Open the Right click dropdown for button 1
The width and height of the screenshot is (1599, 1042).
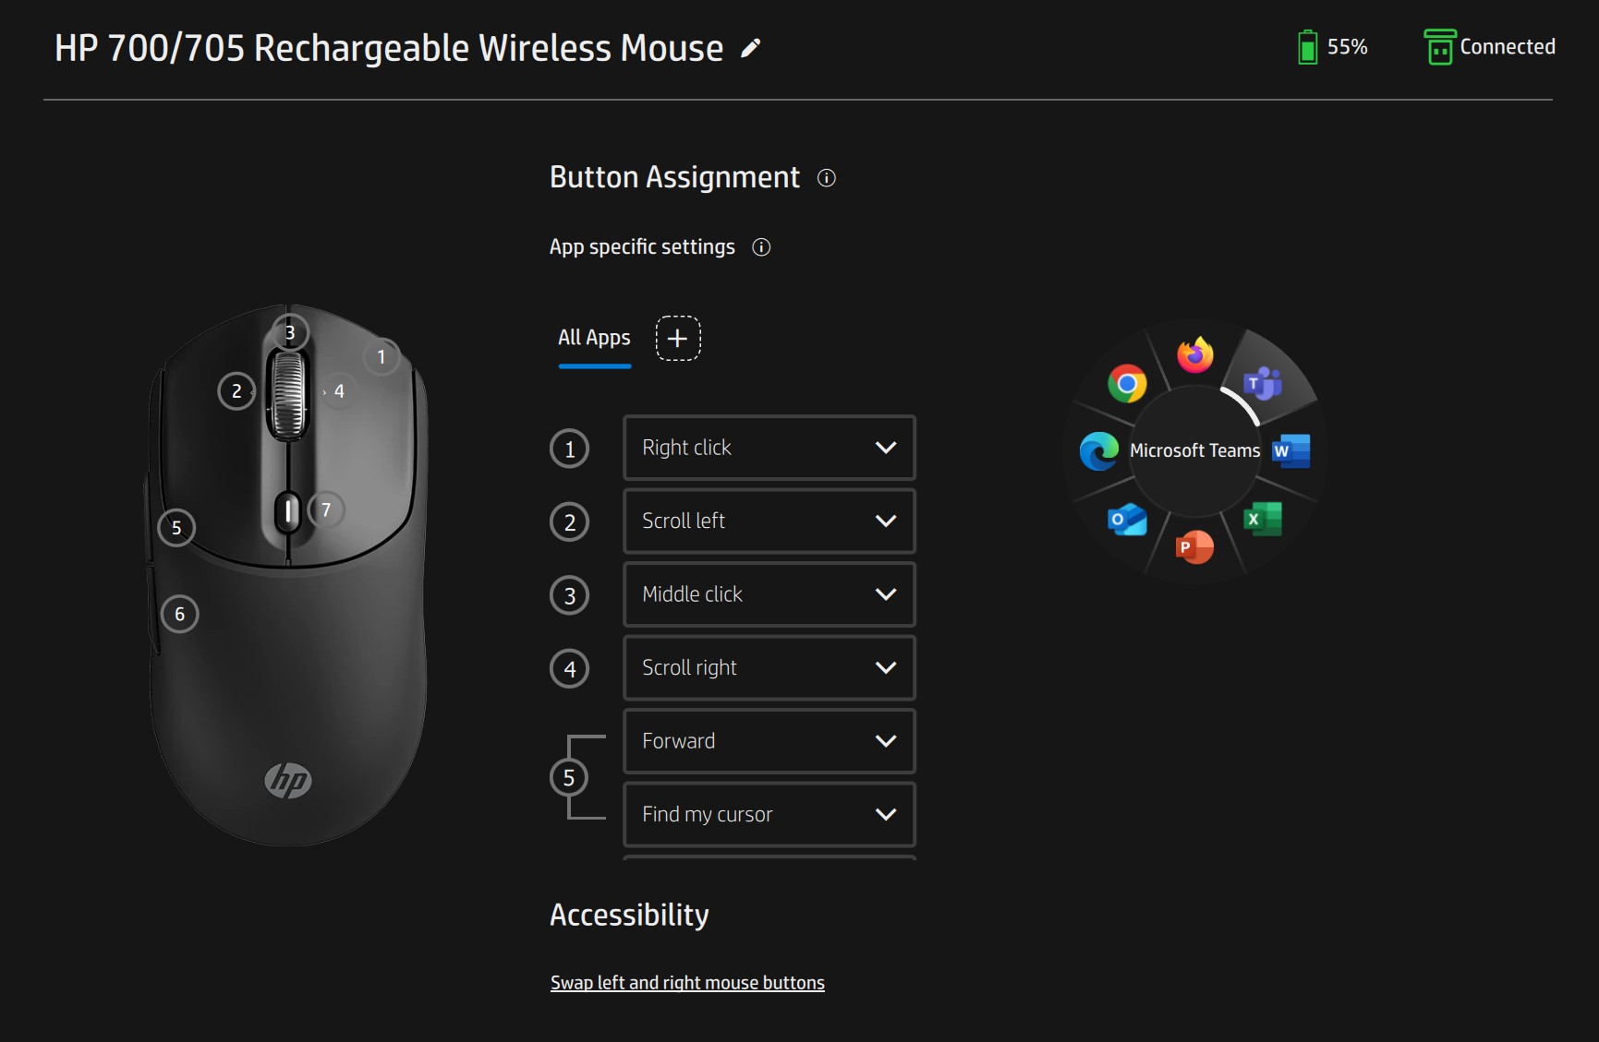coord(769,448)
